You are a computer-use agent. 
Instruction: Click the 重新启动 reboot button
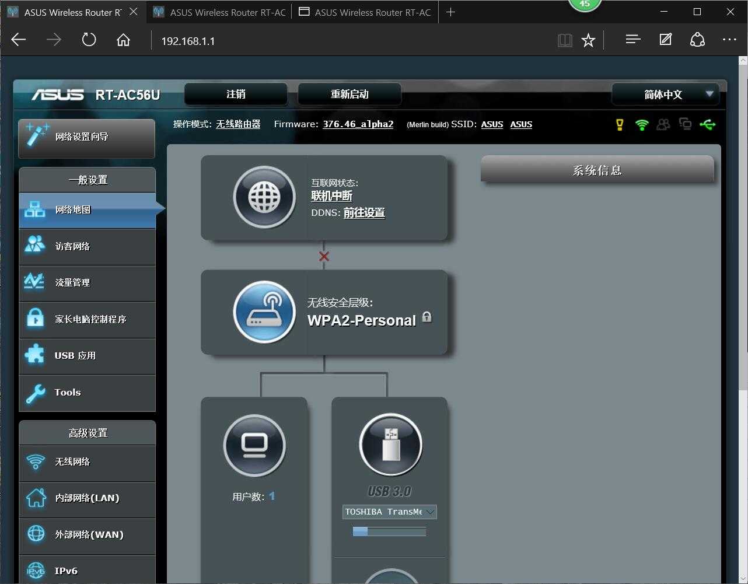349,94
